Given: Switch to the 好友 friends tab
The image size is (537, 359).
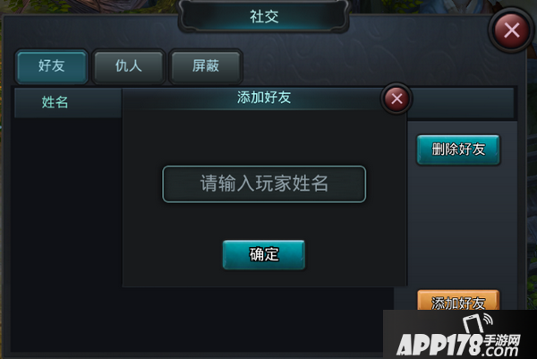Looking at the screenshot, I should (x=51, y=65).
